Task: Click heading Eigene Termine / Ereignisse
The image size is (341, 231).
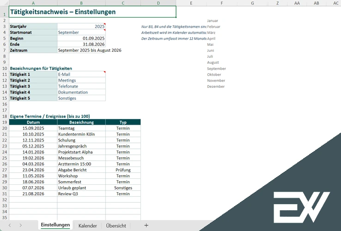Action: (x=50, y=116)
